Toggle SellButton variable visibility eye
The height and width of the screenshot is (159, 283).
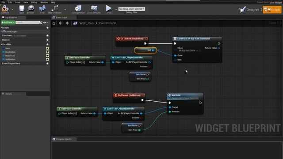point(47,59)
